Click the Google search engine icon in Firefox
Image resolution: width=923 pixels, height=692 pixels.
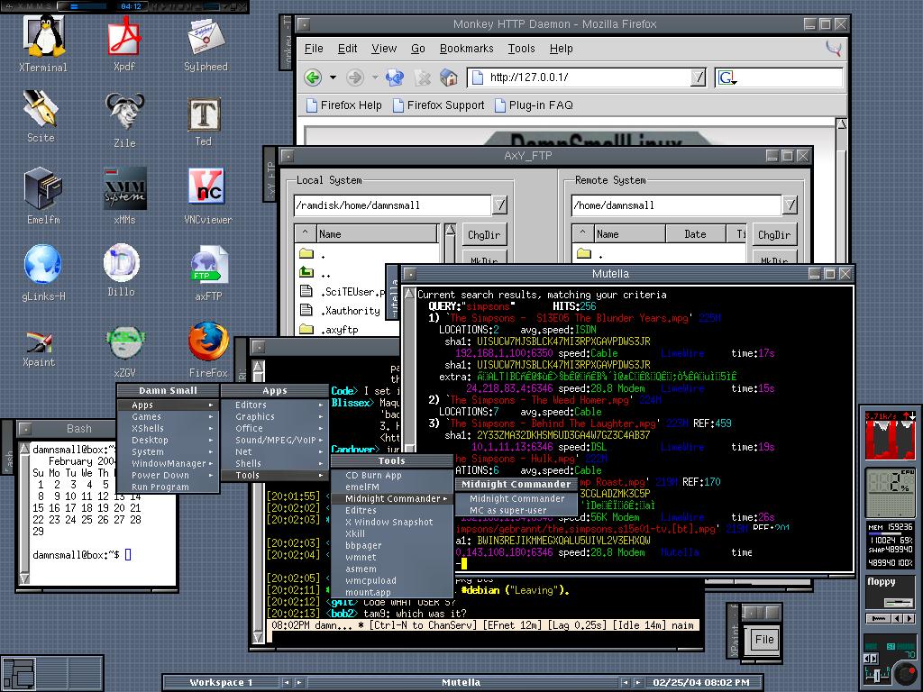727,77
